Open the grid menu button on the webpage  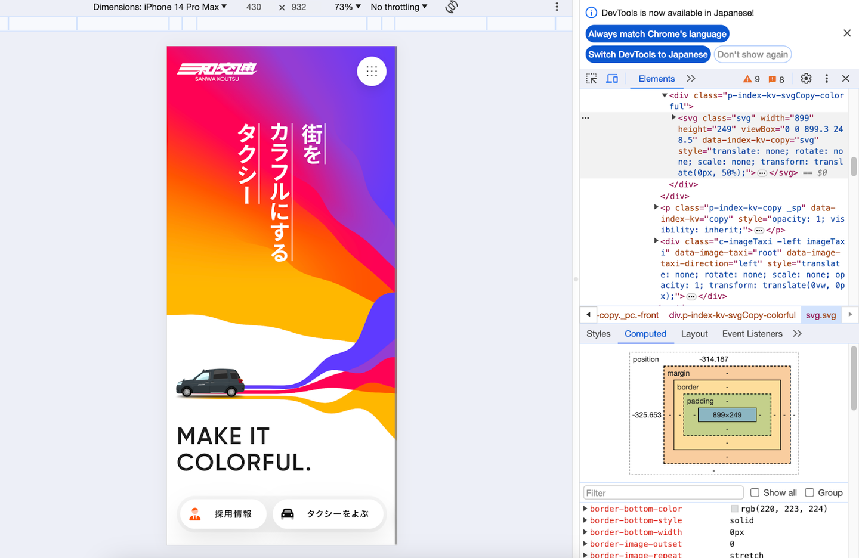[372, 72]
